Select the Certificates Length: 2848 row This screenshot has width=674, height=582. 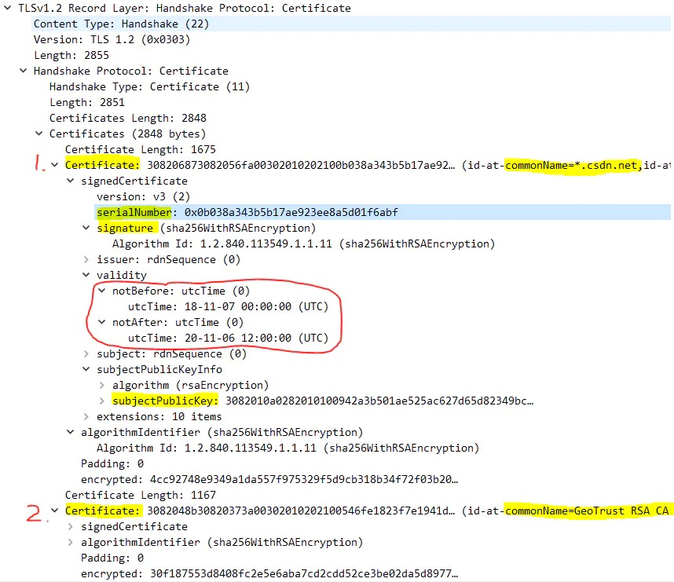[128, 118]
